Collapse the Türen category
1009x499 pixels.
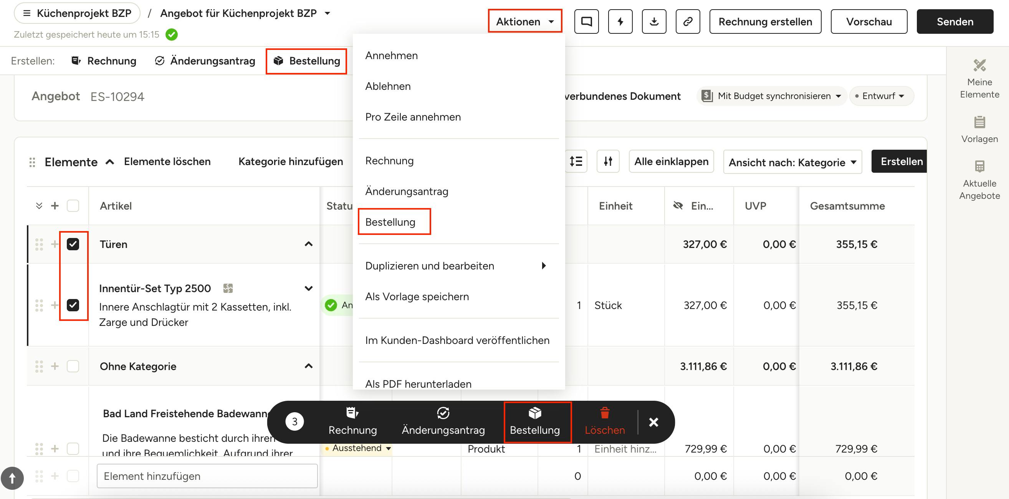(x=309, y=244)
